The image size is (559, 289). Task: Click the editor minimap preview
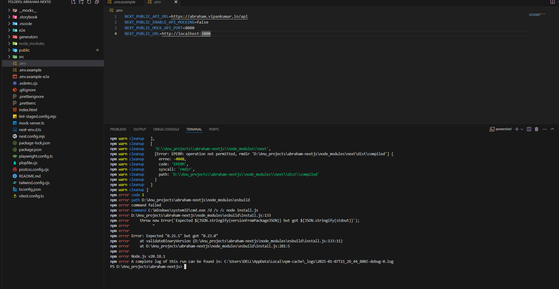pos(537,14)
